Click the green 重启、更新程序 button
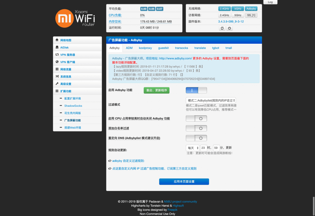Screen dimensions: 315x216 157,90
